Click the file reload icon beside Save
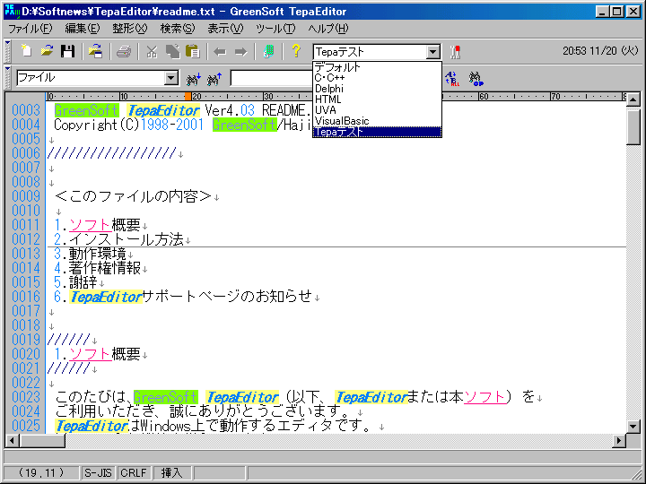This screenshot has height=484, width=646. tap(95, 51)
